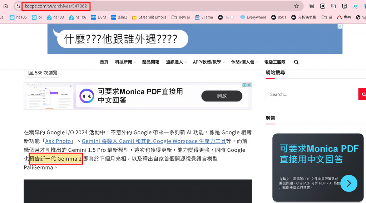Close the Monica PDF inline ad
The image size is (366, 203).
(x=249, y=85)
